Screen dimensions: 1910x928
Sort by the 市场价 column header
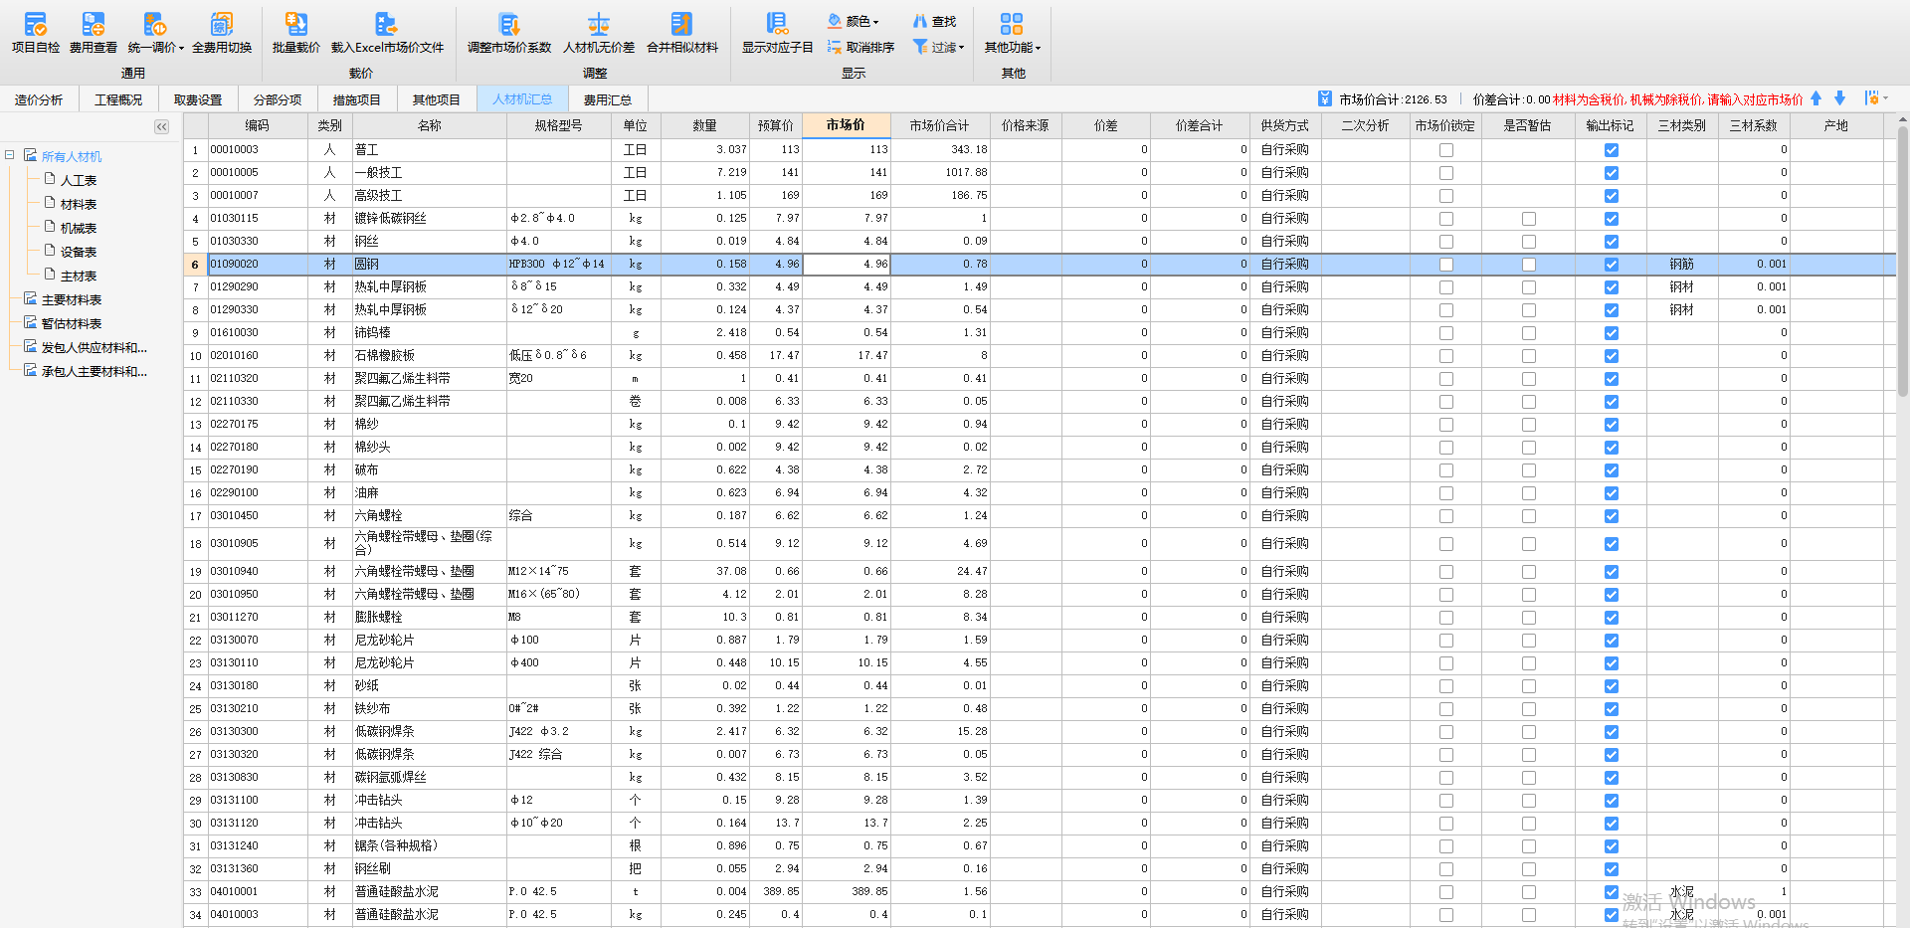click(x=846, y=125)
